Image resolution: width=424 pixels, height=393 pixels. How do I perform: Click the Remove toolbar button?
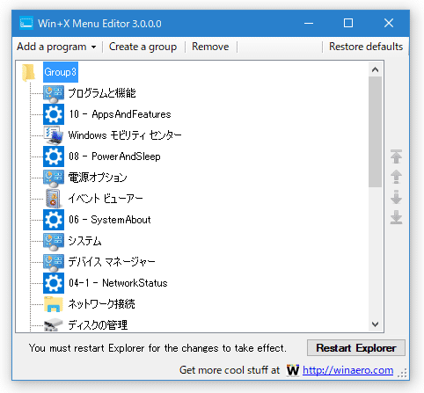tap(210, 47)
